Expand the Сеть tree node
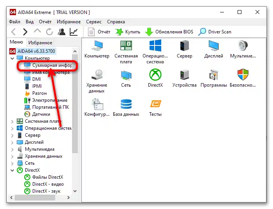 point(12,164)
